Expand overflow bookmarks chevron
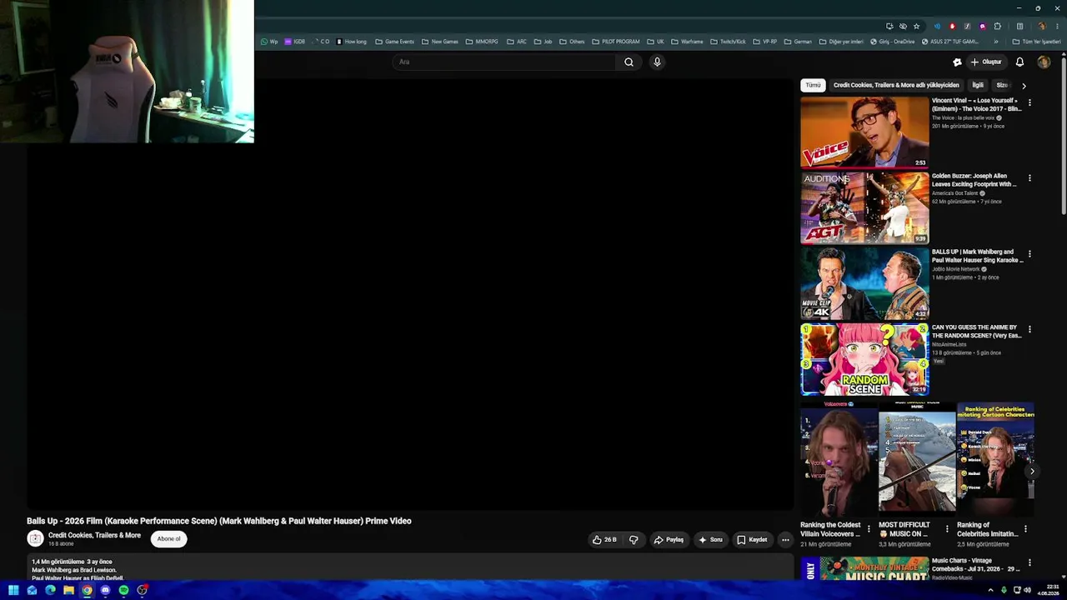Image resolution: width=1067 pixels, height=600 pixels. 996,42
